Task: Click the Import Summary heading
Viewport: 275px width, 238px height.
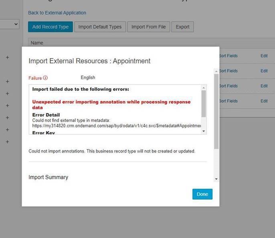Action: click(48, 177)
